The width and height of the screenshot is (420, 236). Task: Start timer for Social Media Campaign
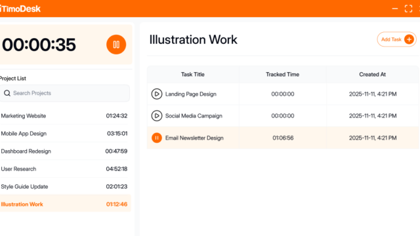pyautogui.click(x=157, y=116)
